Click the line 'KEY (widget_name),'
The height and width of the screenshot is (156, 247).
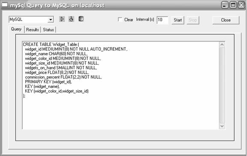click(42, 87)
